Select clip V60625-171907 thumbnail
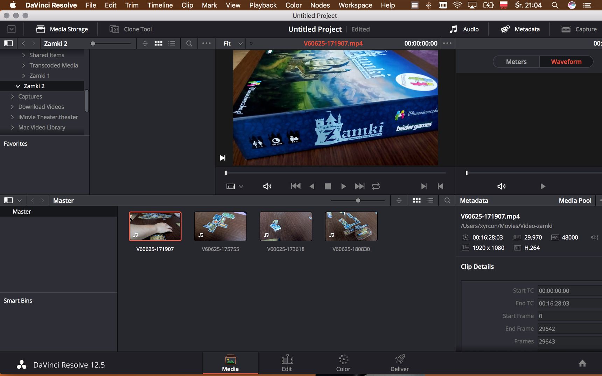 (x=155, y=226)
